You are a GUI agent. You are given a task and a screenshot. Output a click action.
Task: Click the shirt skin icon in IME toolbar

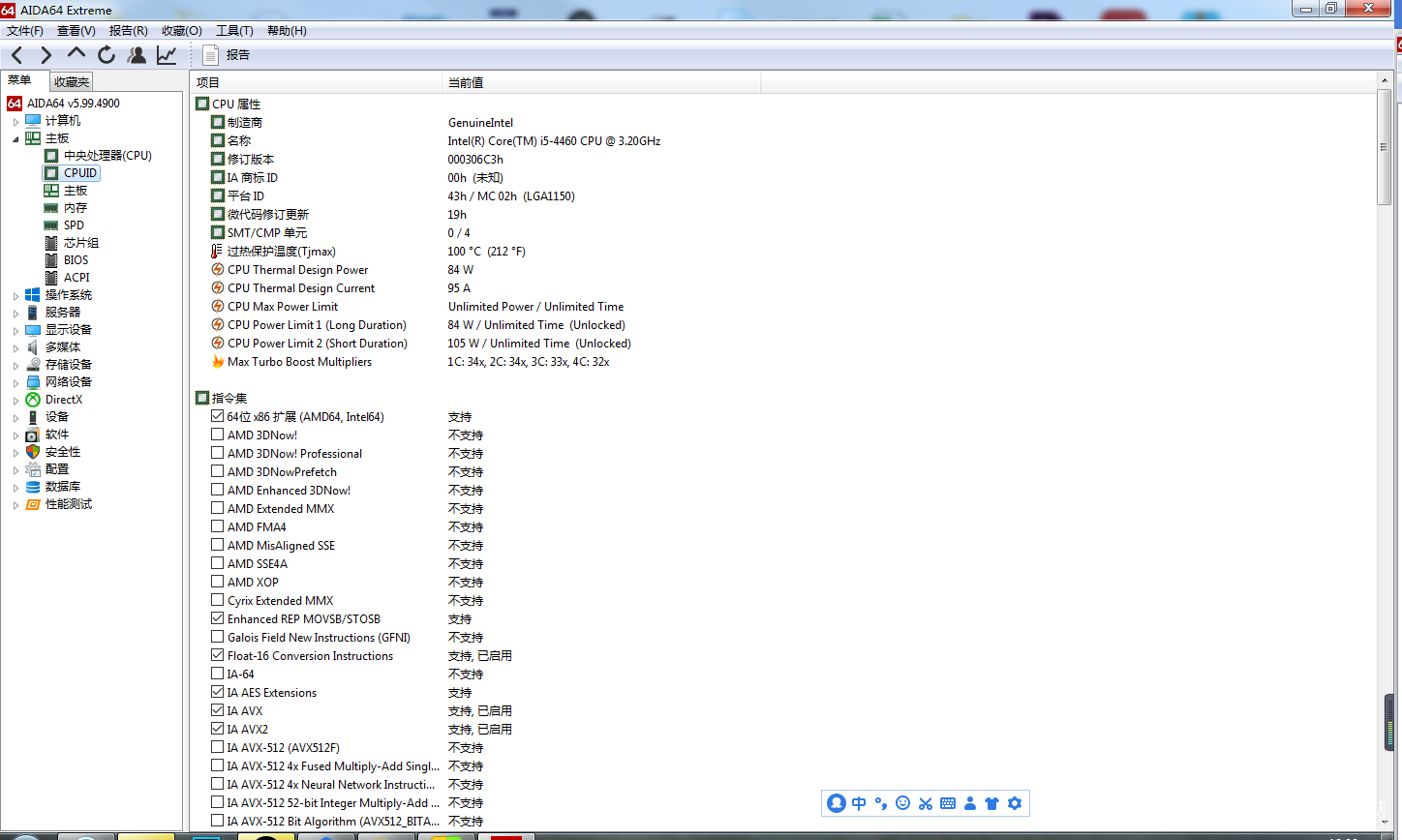click(x=991, y=803)
